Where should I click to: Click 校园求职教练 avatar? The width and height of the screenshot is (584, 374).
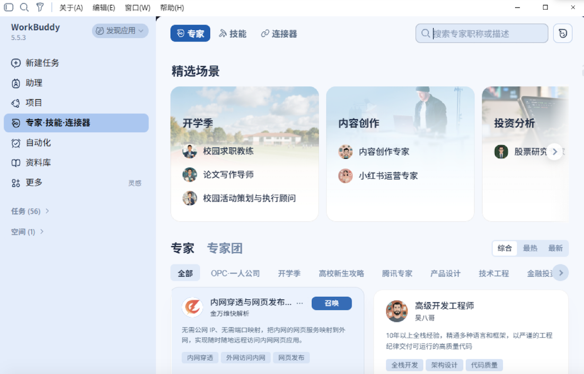point(190,151)
